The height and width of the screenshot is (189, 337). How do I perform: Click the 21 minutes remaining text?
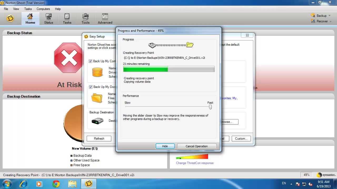pos(136,64)
